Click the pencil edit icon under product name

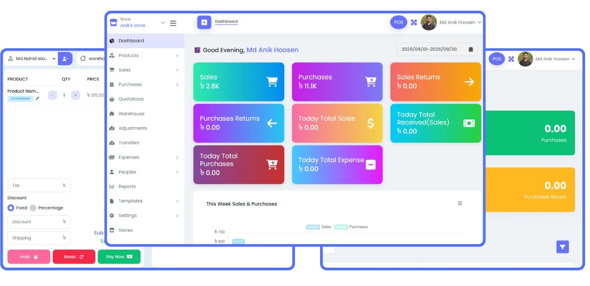click(x=38, y=98)
